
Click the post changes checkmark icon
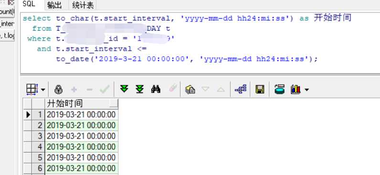click(105, 89)
